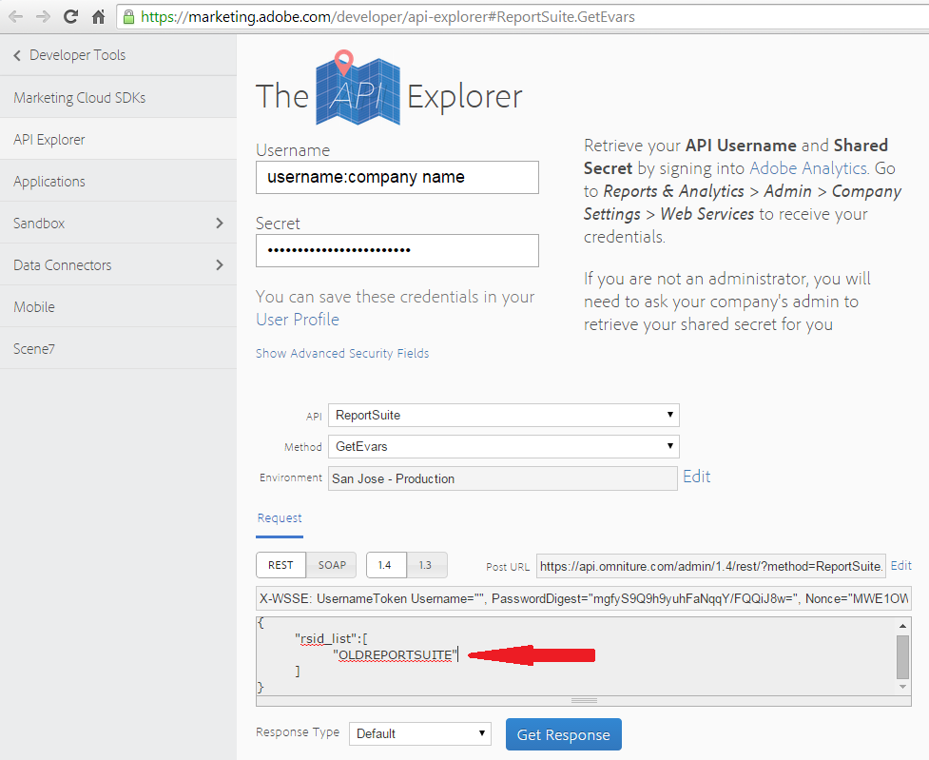
Task: Click the Get Response button
Action: 564,734
